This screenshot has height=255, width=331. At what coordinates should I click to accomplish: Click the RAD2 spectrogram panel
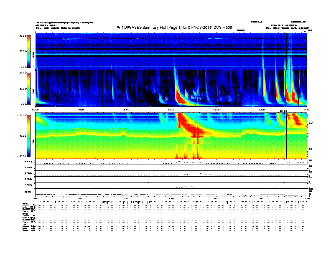[x=171, y=51]
